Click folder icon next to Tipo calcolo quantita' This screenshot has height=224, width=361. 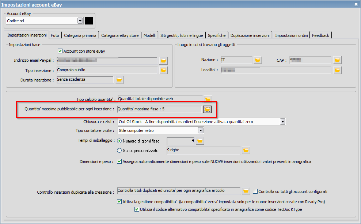208,99
